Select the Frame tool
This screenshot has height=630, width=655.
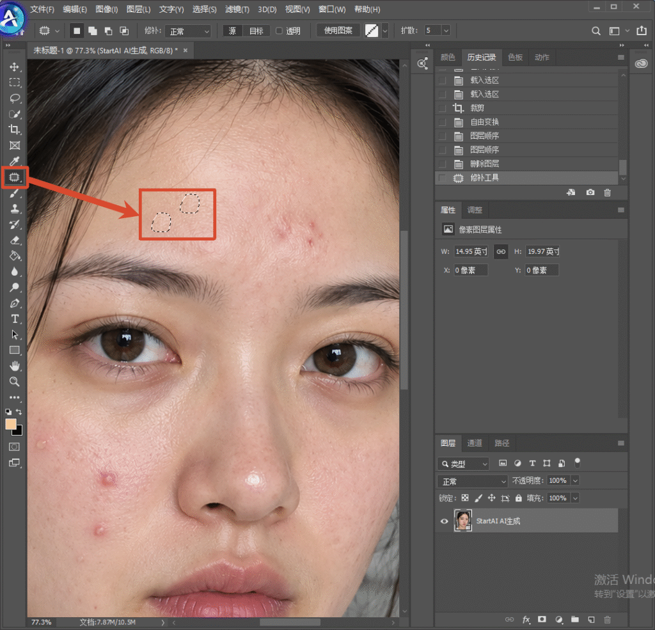[15, 145]
